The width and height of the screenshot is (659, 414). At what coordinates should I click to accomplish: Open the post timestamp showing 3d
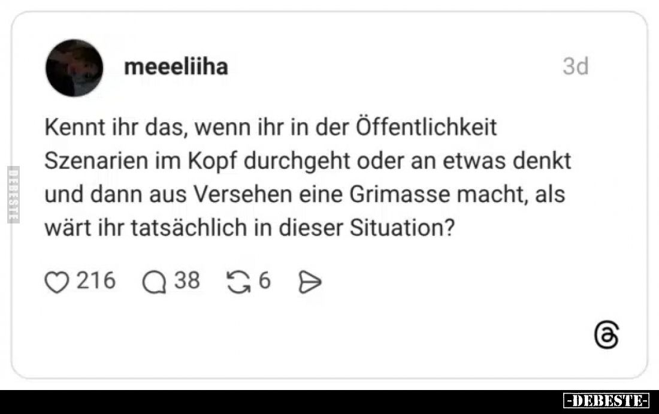pos(575,67)
